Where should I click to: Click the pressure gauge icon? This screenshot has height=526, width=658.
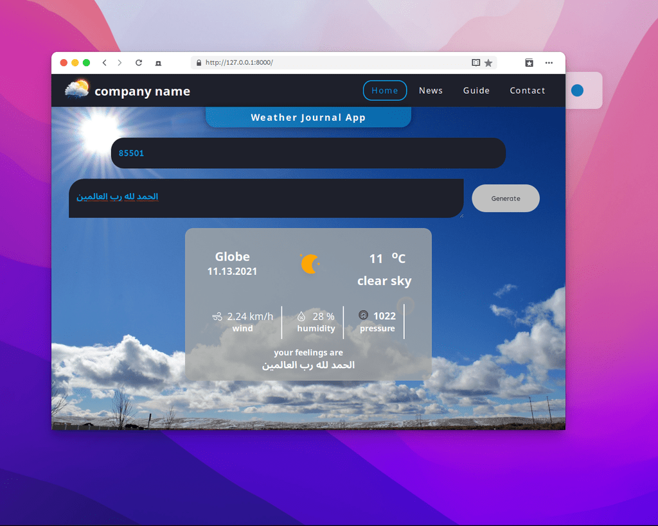[364, 315]
